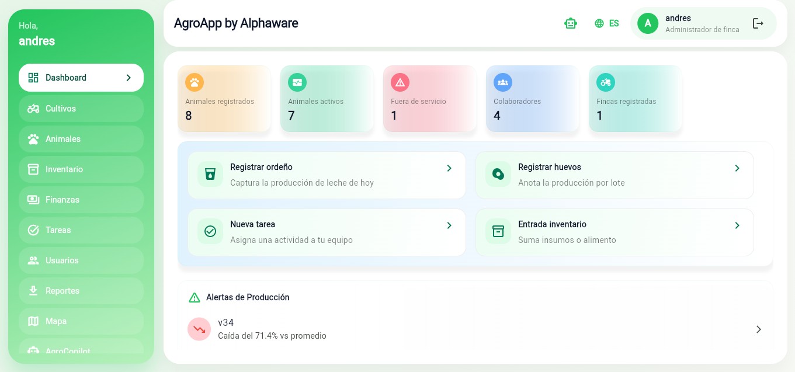Click the milk bucket icon for Registrar ordeño
Viewport: 795px width, 372px height.
tap(210, 174)
